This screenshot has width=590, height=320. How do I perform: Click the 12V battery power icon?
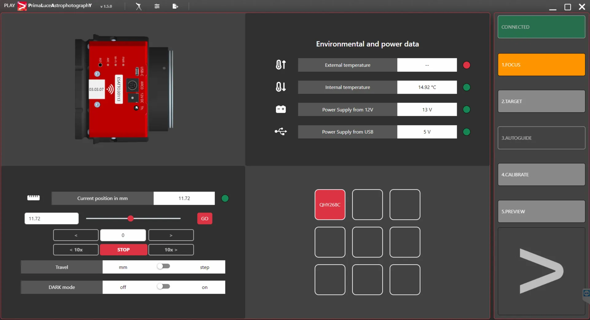pos(281,109)
